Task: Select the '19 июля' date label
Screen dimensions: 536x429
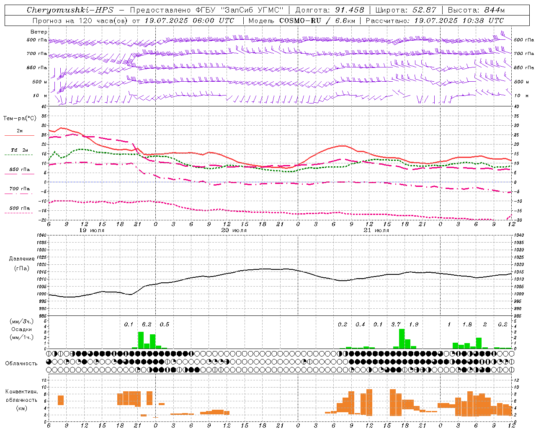Action: pos(92,230)
